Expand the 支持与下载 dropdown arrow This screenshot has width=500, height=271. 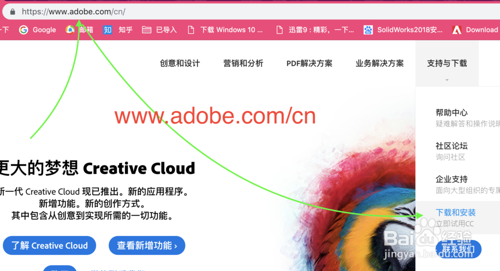(447, 80)
